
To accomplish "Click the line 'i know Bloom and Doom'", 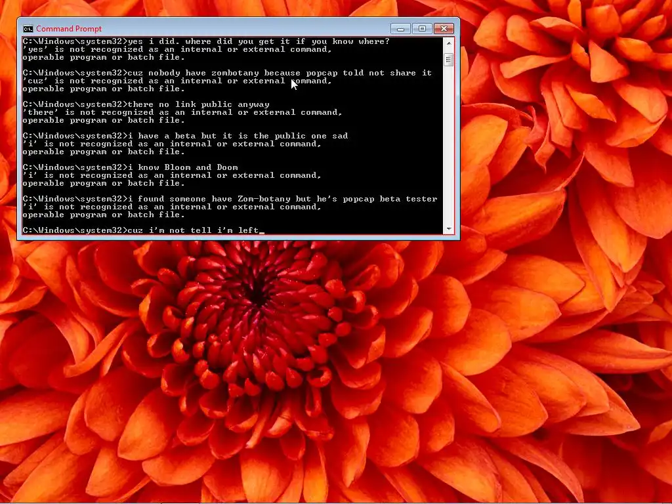I will 131,167.
